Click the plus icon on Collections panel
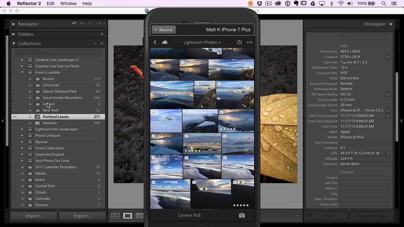Viewport: 404px width, 227px height. (102, 43)
